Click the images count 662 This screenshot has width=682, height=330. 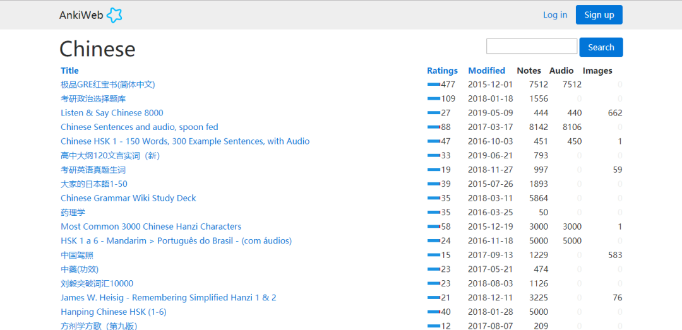click(x=615, y=113)
